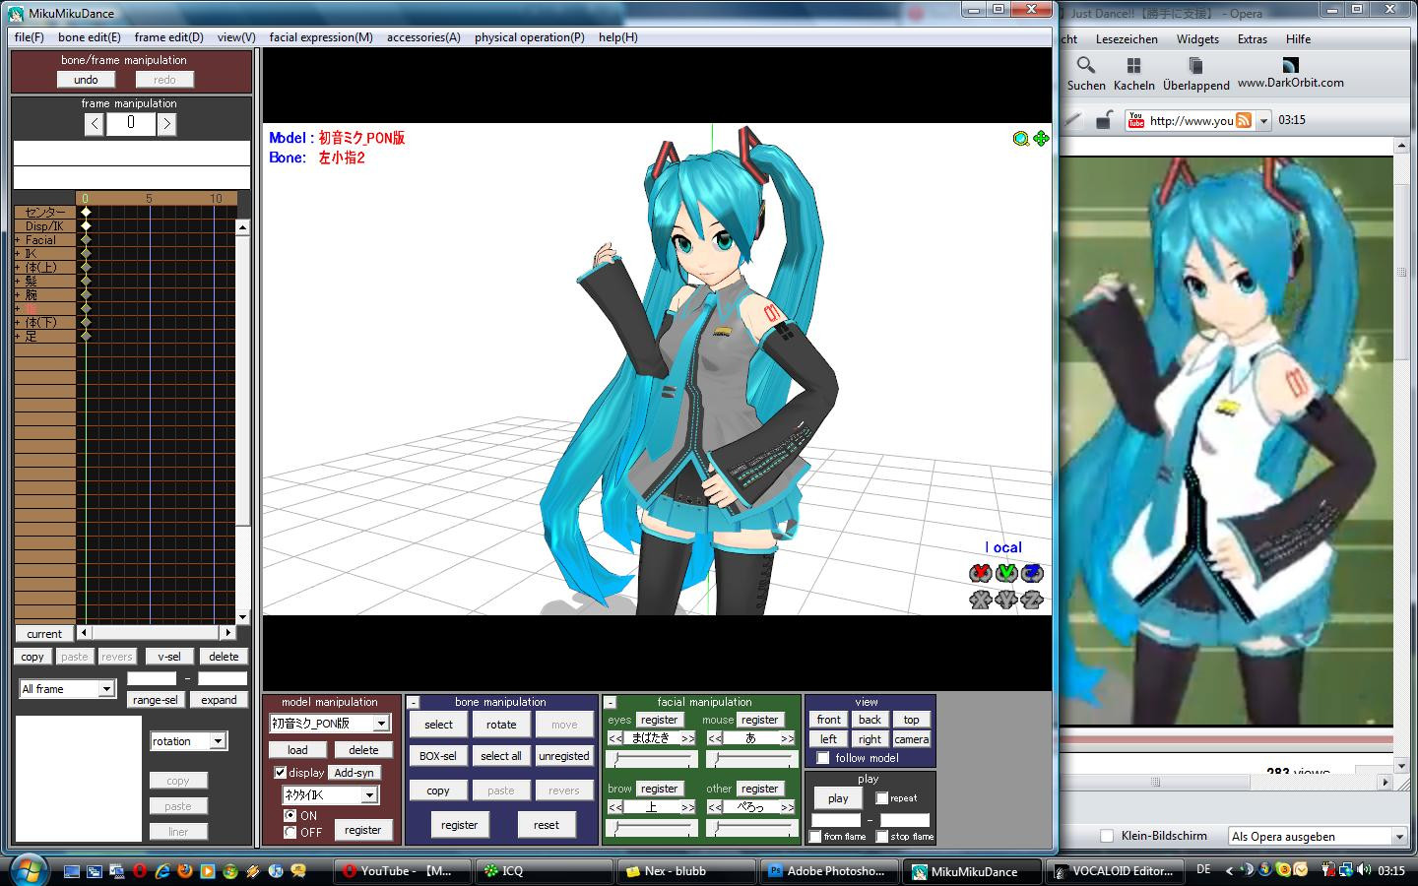Toggle the display checkbox
1418x886 pixels.
(281, 773)
